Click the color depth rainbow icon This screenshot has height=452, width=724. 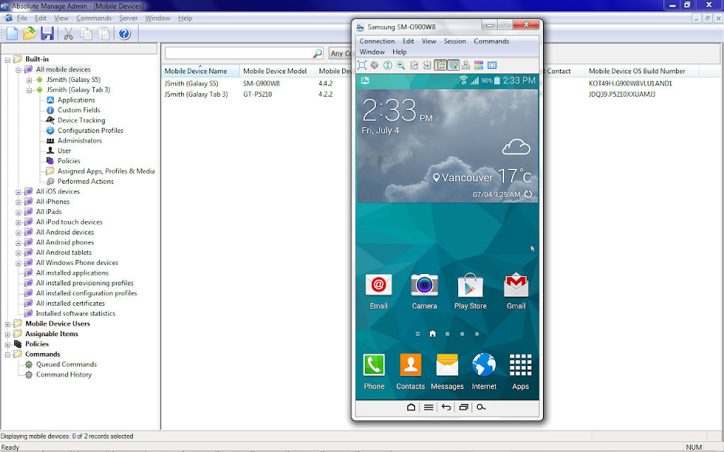click(479, 65)
